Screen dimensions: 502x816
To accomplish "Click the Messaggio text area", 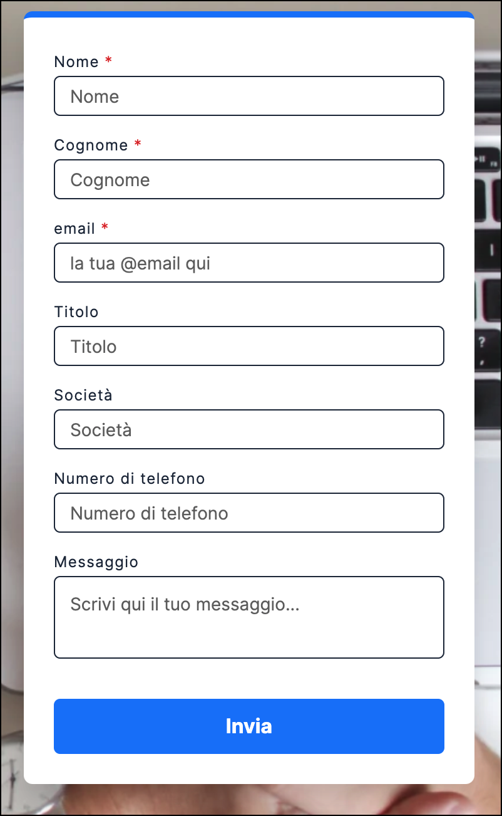I will 248,617.
